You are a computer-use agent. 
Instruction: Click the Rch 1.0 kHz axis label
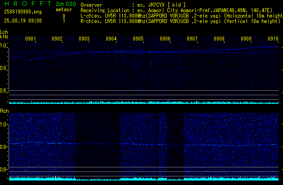pos(4,125)
